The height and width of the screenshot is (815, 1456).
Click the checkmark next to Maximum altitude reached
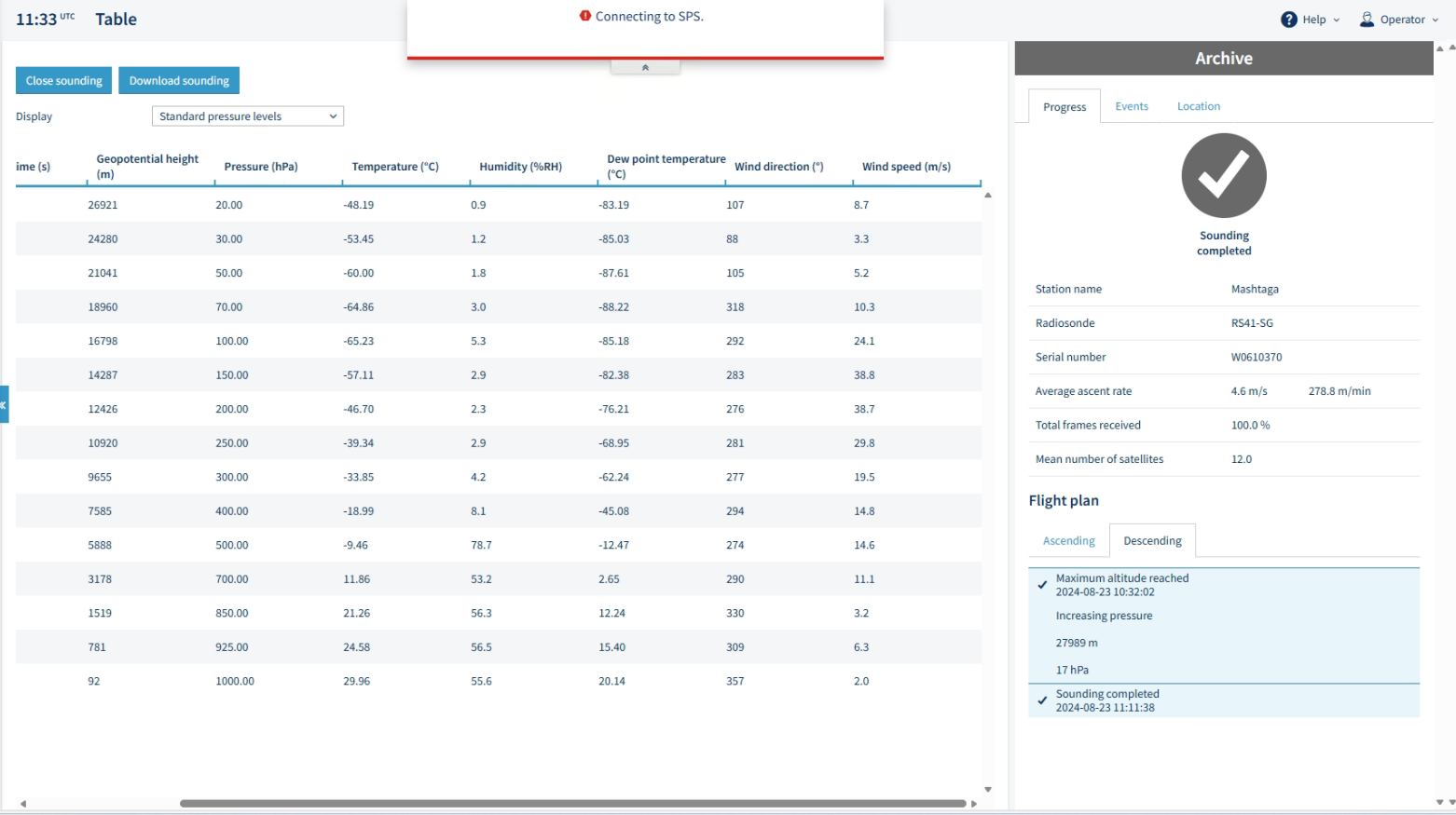point(1043,585)
